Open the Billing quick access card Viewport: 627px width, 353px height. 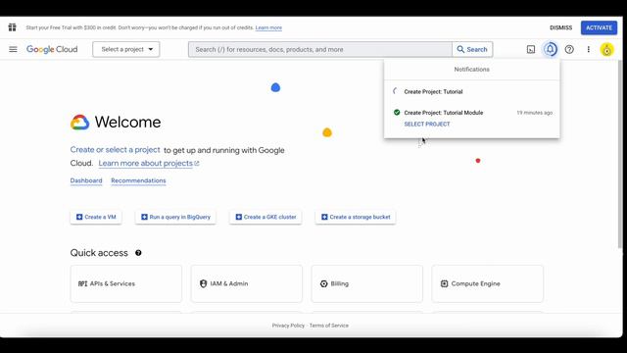[367, 283]
